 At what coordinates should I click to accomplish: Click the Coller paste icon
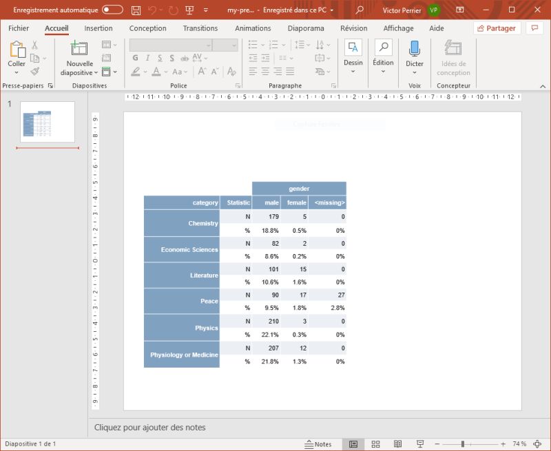pos(17,49)
